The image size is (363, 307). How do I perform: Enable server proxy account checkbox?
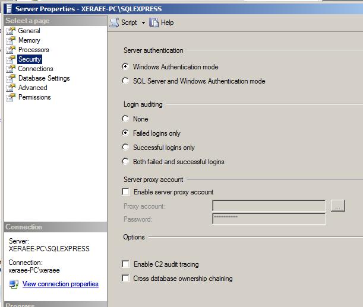[125, 192]
